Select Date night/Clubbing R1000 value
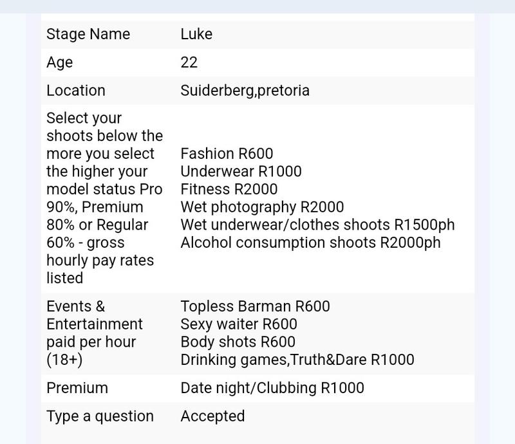 272,388
